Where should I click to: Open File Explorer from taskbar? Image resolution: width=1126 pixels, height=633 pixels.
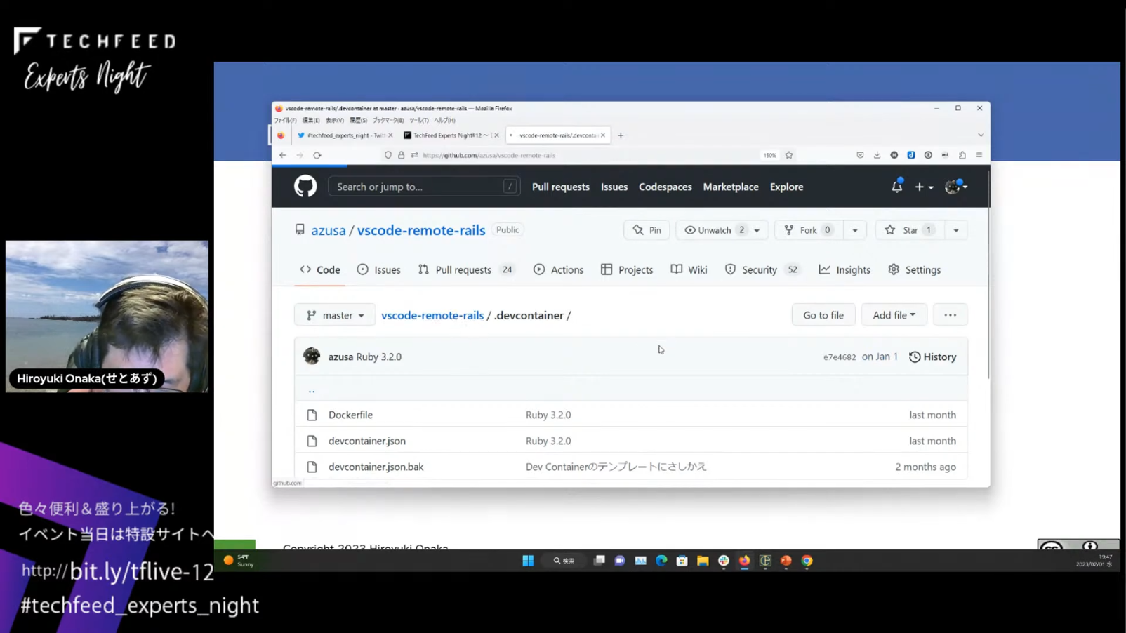pyautogui.click(x=703, y=561)
